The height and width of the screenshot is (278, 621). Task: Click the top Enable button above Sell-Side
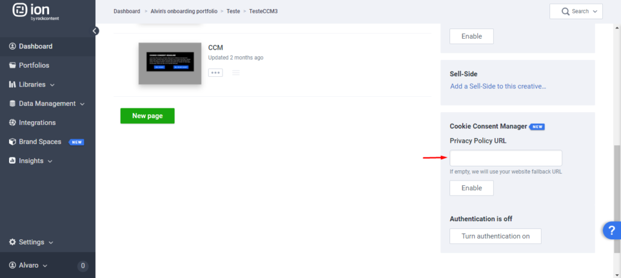coord(471,36)
